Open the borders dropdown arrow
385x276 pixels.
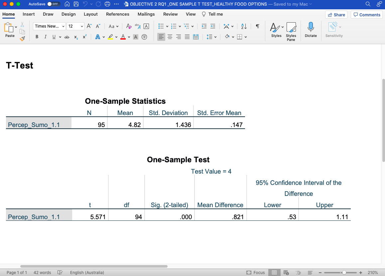point(246,37)
